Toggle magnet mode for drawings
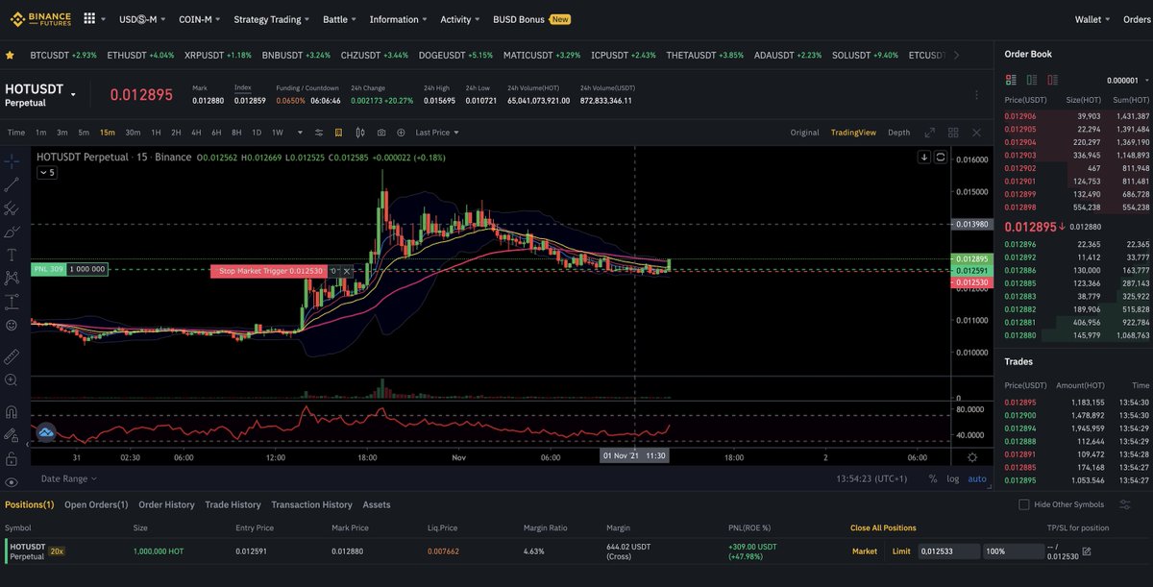Screen dimensions: 1153x587 (x=12, y=411)
